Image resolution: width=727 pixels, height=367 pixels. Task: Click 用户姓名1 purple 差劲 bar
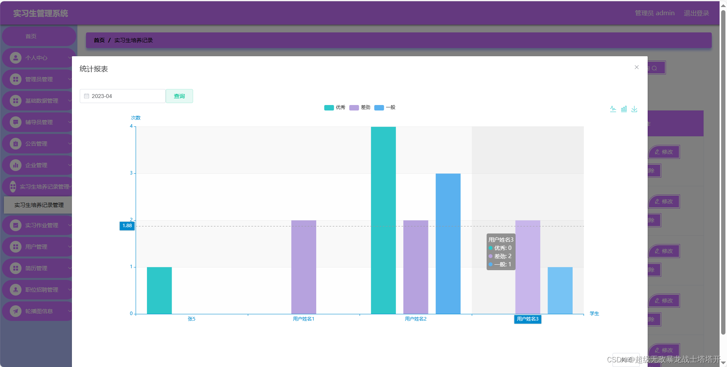click(x=304, y=267)
